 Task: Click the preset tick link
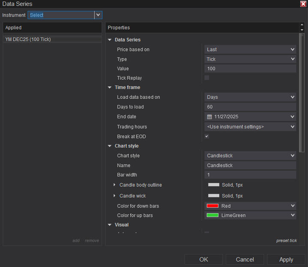point(286,241)
